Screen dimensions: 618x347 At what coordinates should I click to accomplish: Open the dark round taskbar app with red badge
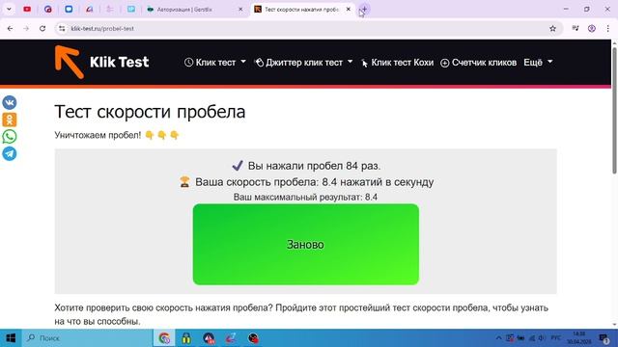(209, 338)
